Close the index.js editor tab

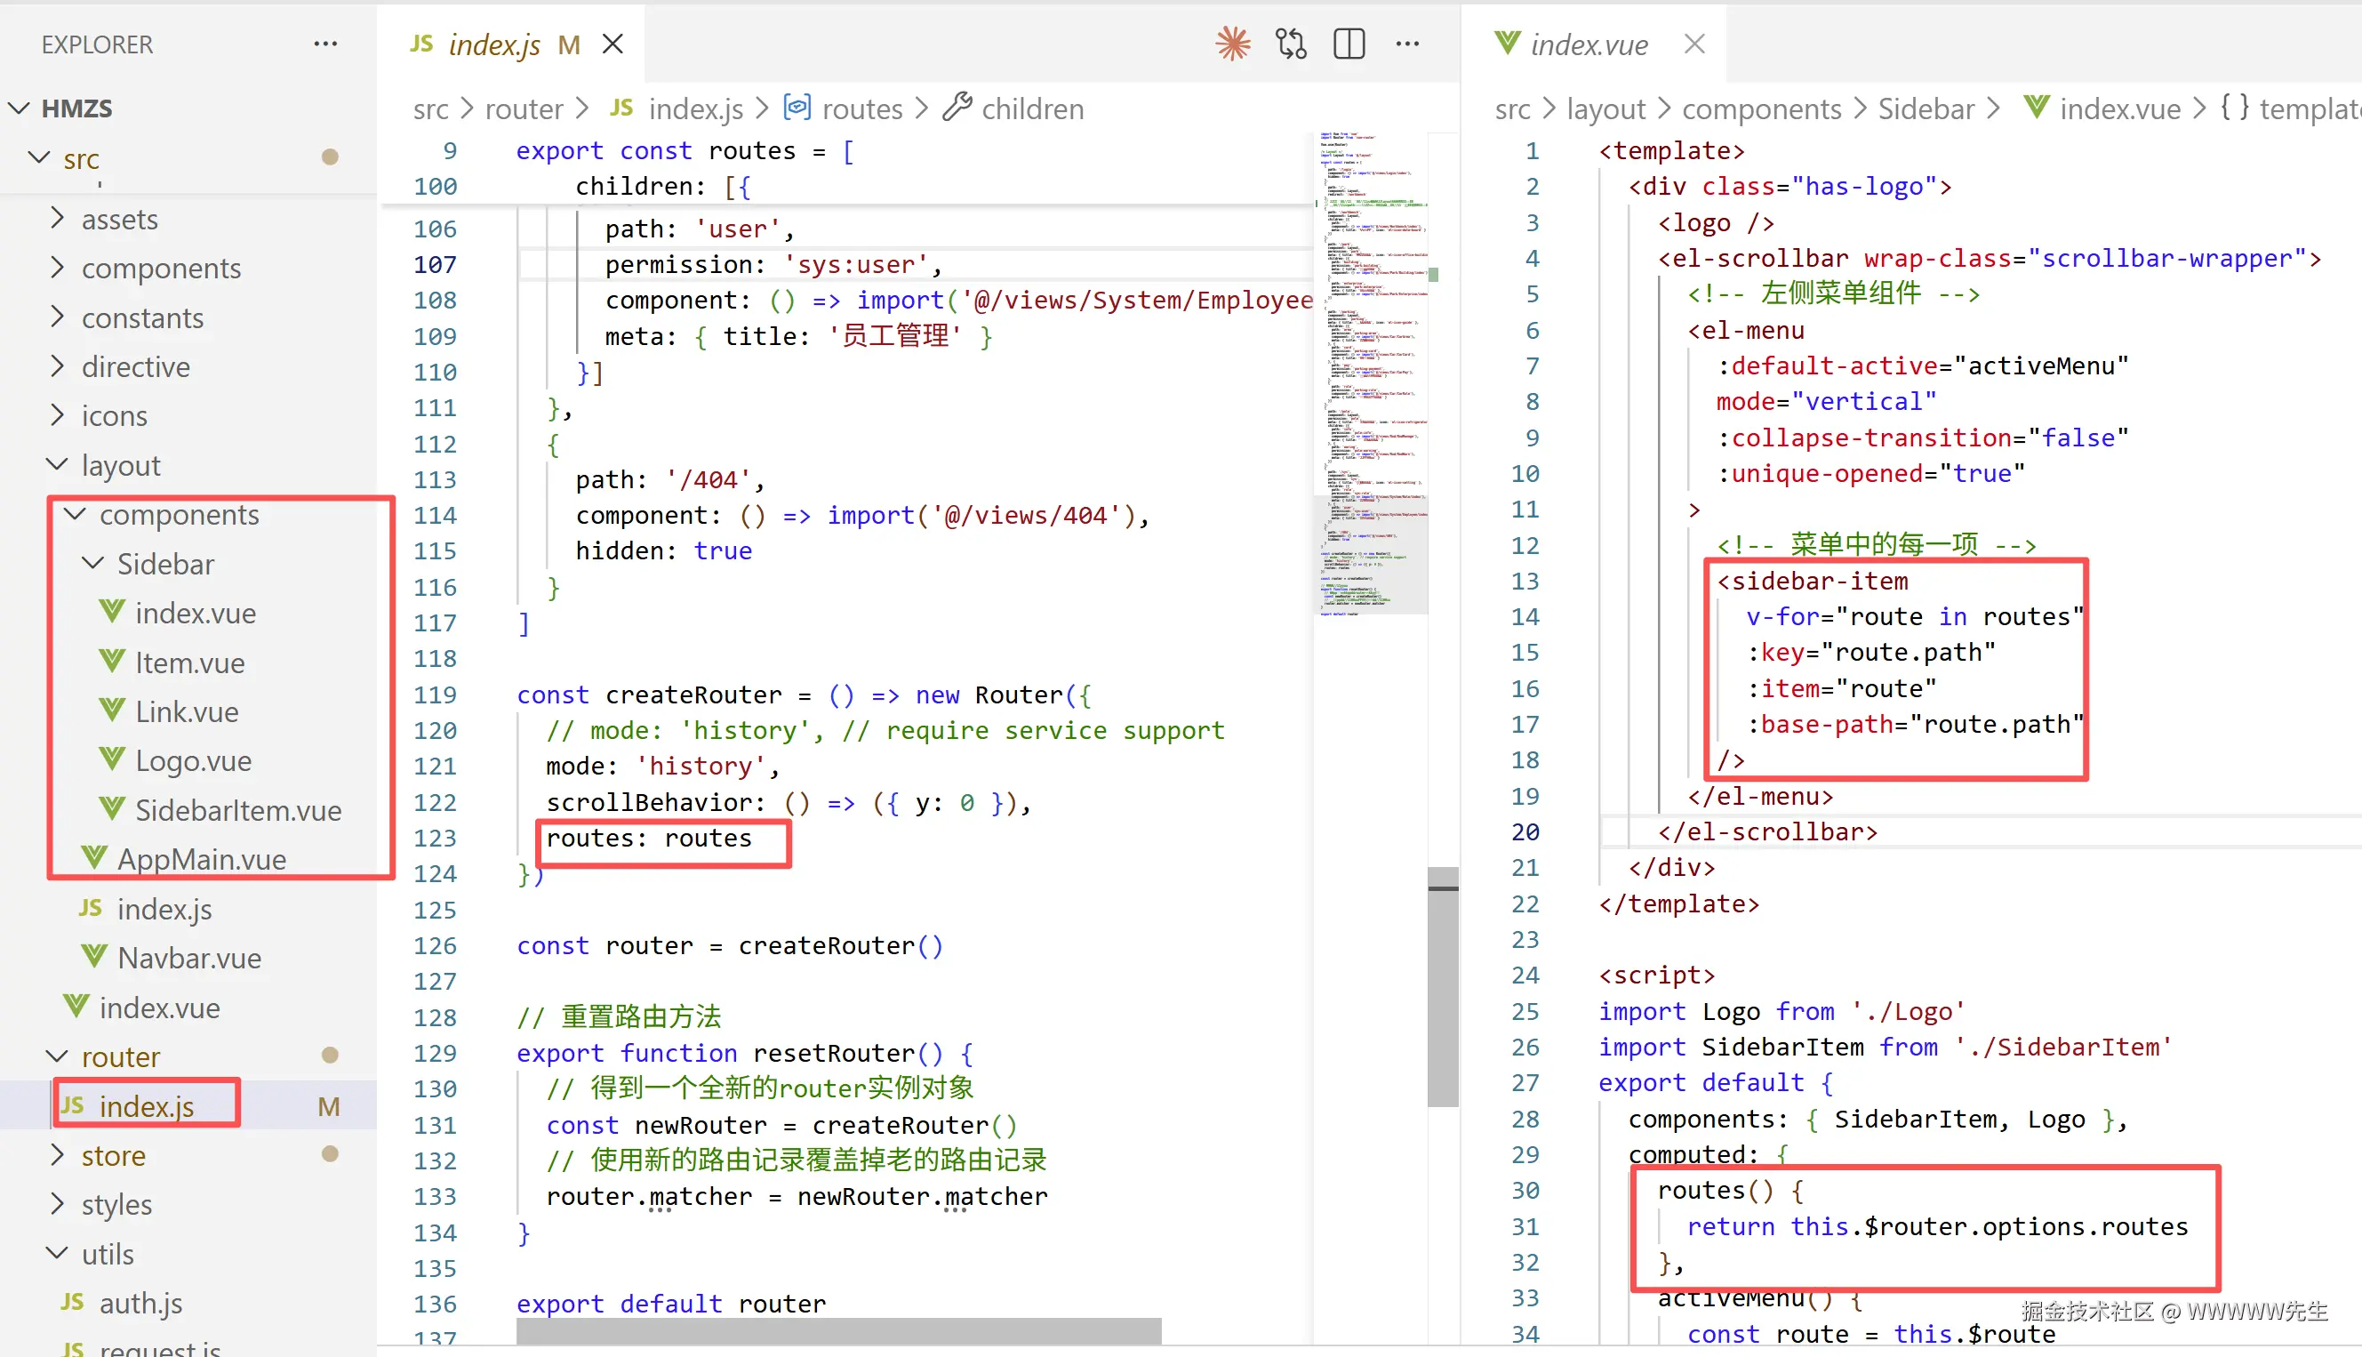click(x=613, y=44)
